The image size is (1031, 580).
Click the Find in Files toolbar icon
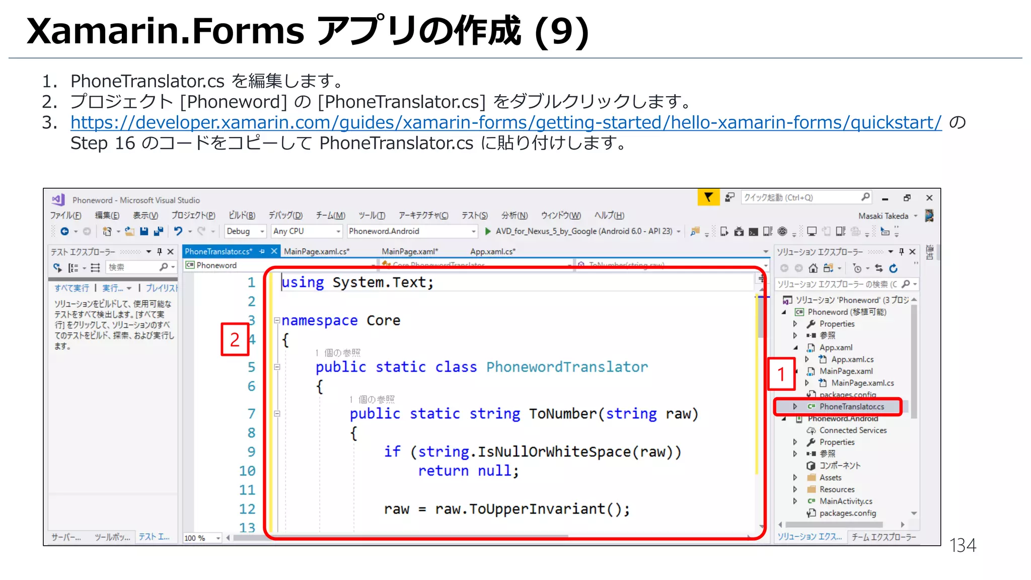tap(695, 231)
